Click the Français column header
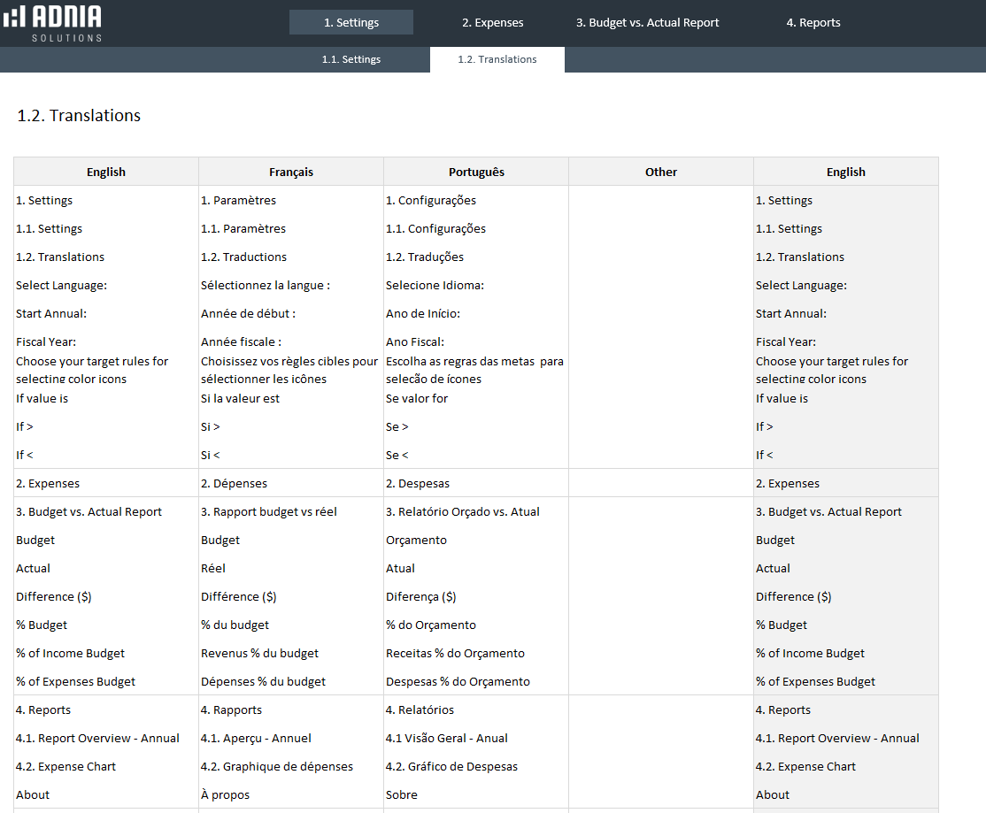The height and width of the screenshot is (813, 986). tap(291, 172)
